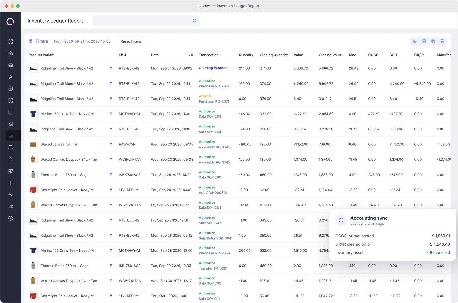Click the Reset Filters button

pos(131,41)
